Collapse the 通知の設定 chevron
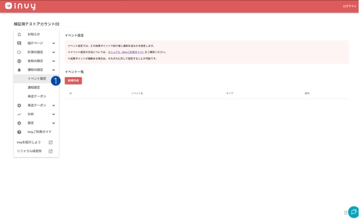Screen dimensions: 359x219 (54, 70)
